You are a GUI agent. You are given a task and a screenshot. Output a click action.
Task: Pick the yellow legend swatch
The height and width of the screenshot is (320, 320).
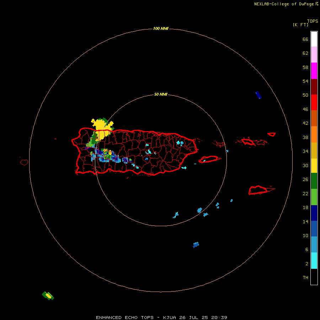(314, 165)
